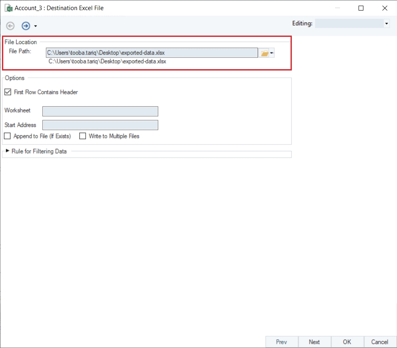The height and width of the screenshot is (348, 397).
Task: Toggle First Row Contains Header checkbox
Action: coord(8,92)
